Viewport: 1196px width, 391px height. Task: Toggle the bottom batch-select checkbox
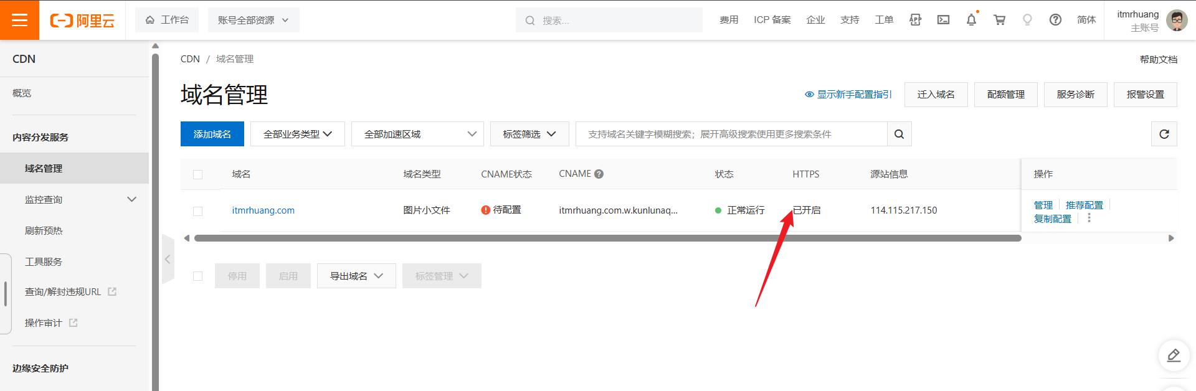pos(197,276)
